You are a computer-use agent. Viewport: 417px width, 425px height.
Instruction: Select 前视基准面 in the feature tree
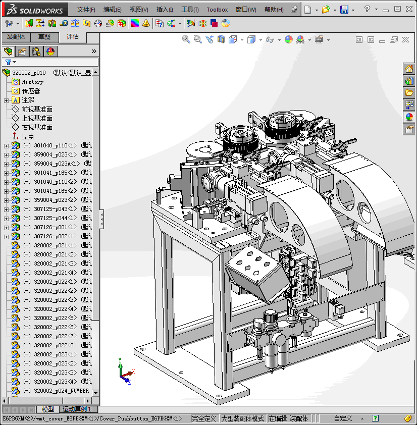37,110
